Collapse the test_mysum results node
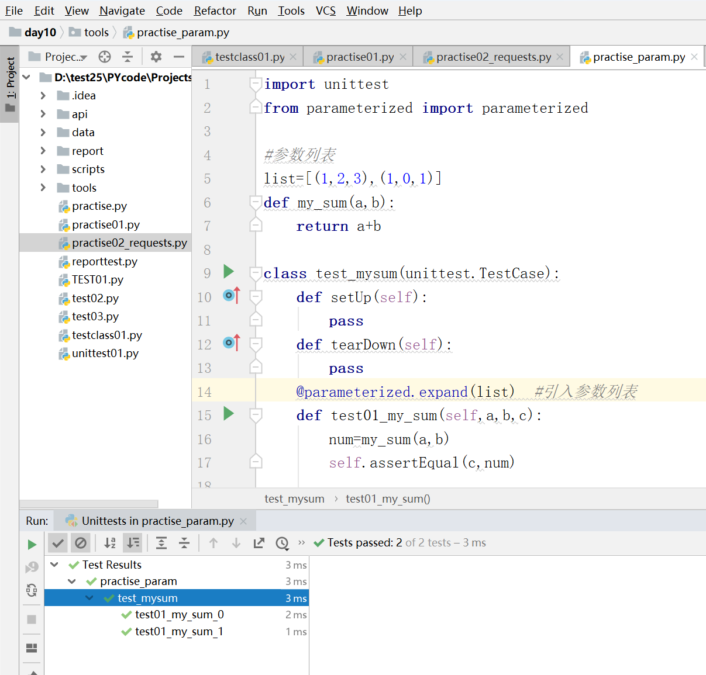This screenshot has width=706, height=675. [x=89, y=598]
